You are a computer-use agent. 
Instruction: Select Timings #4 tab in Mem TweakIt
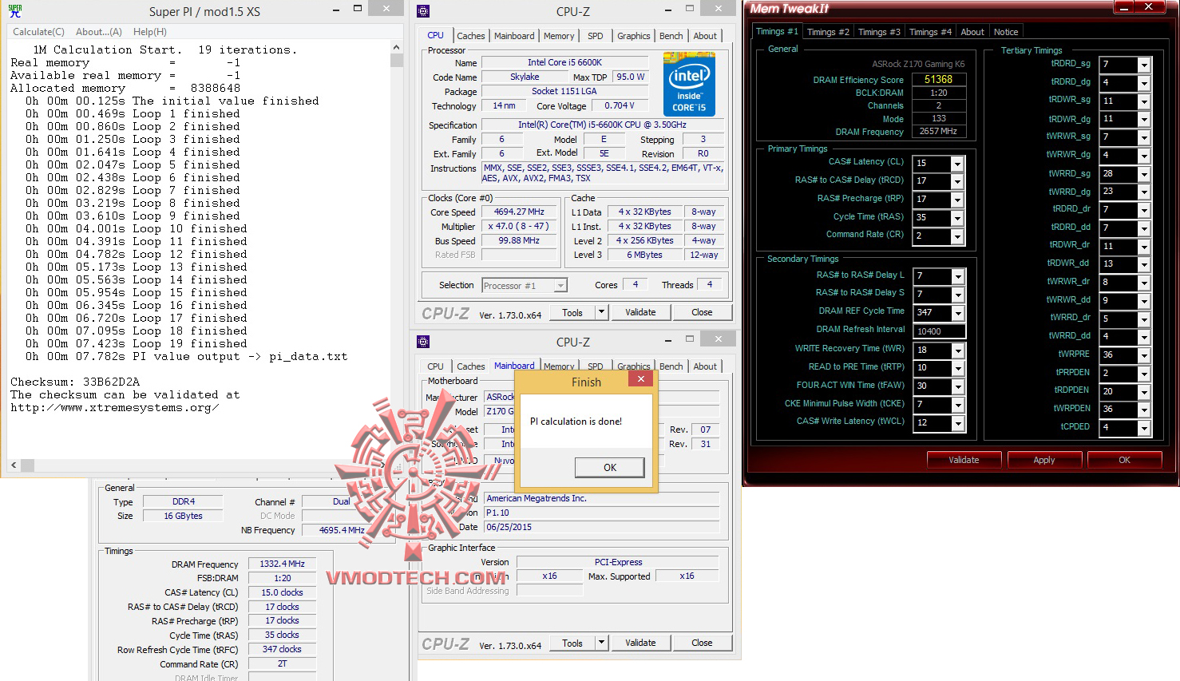tap(930, 32)
